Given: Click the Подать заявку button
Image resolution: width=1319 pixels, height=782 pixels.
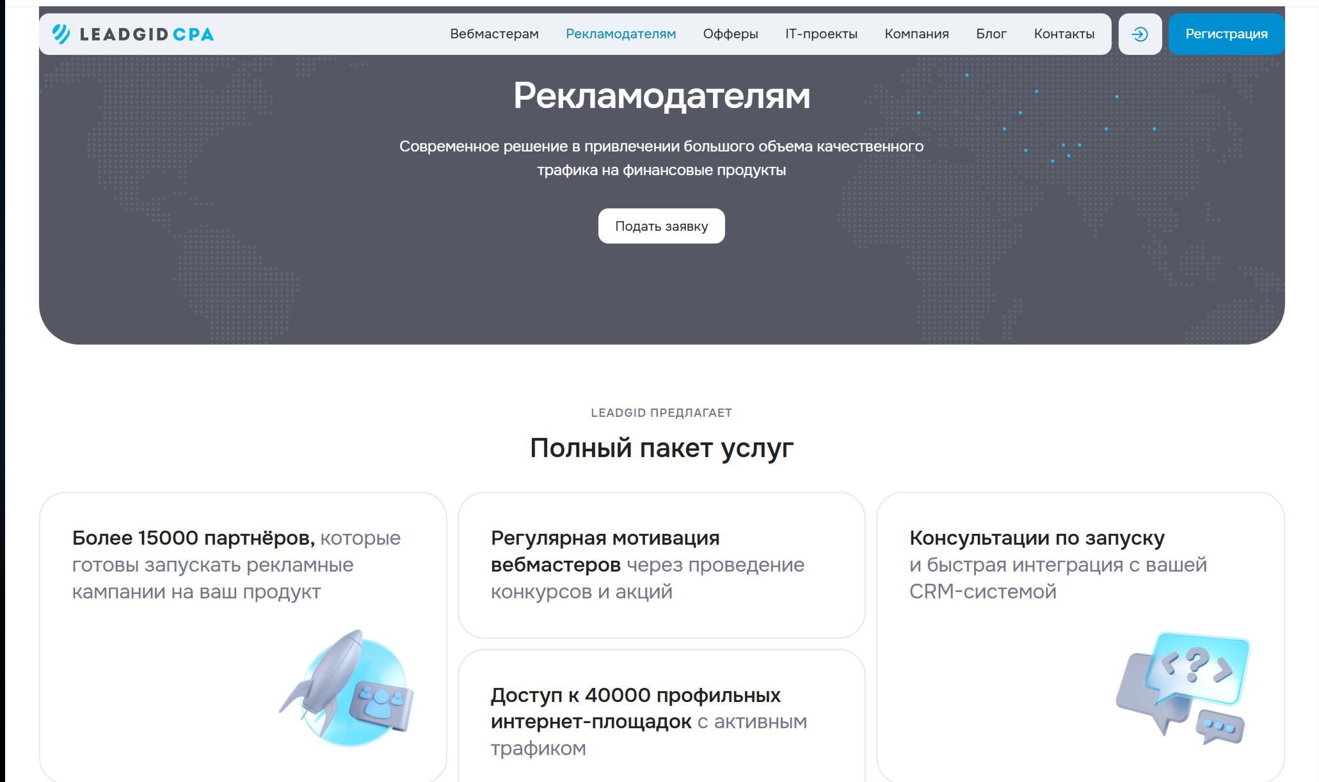Looking at the screenshot, I should pos(661,226).
